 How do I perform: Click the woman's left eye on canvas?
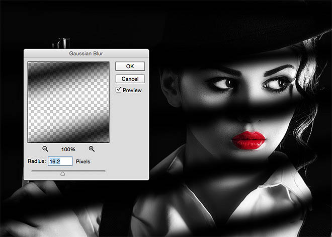[223, 84]
